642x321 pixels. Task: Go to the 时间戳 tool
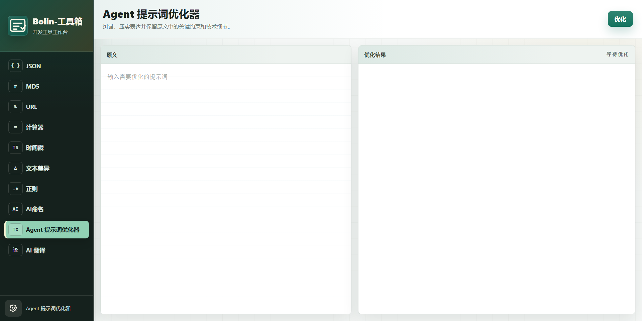point(47,147)
